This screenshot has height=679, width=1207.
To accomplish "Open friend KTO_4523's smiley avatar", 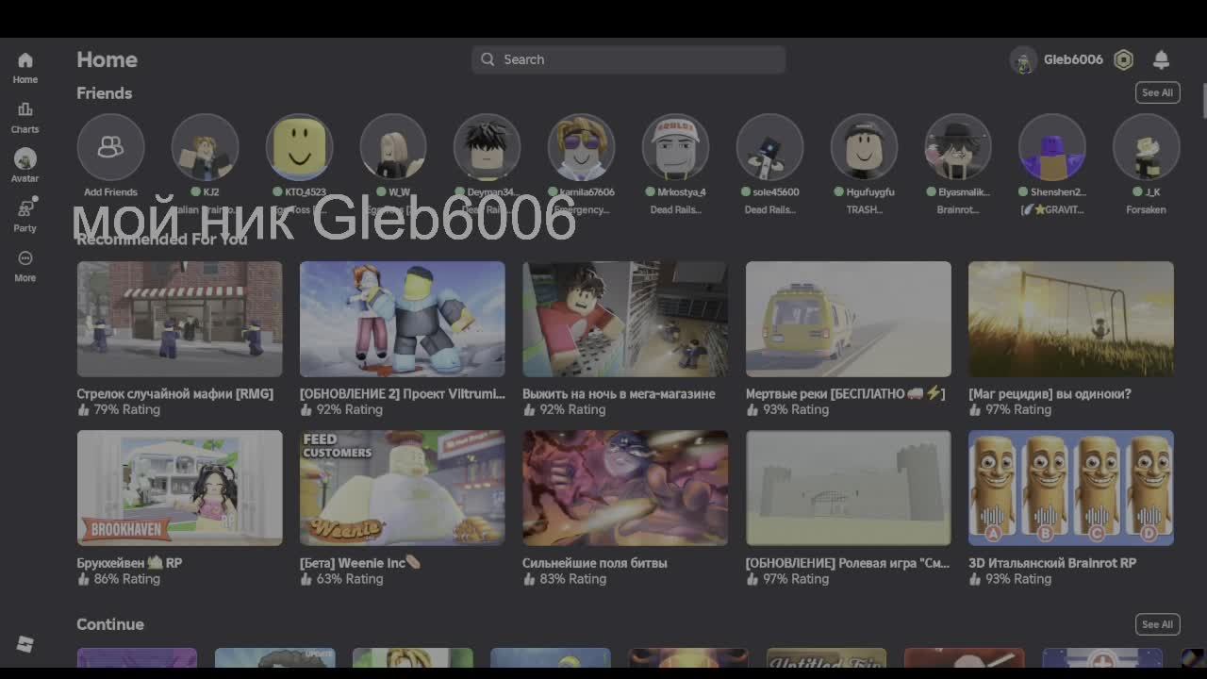I will (x=299, y=147).
